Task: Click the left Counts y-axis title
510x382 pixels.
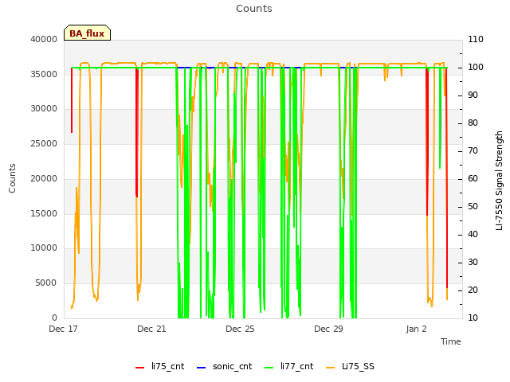Action: pyautogui.click(x=12, y=178)
